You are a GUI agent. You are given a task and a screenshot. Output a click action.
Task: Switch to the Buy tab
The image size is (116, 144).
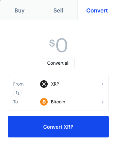[19, 10]
